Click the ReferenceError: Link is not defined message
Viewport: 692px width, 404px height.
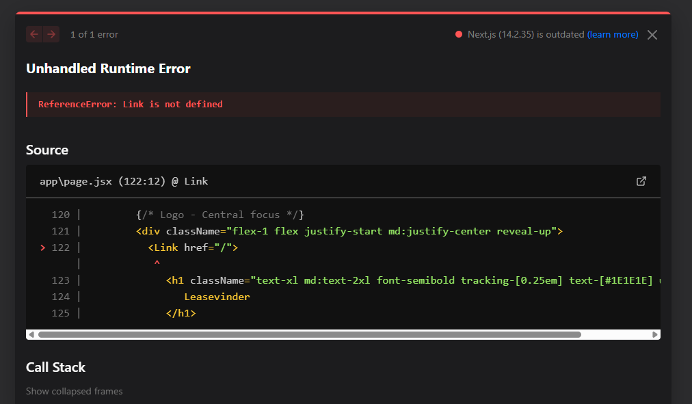click(x=131, y=105)
